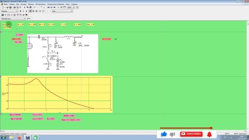The width and height of the screenshot is (249, 140).
Task: Click the Insert Component window icon
Action: click(x=65, y=7)
